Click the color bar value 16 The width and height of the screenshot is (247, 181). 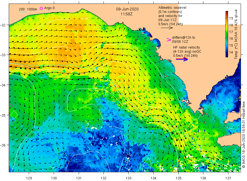pyautogui.click(x=231, y=39)
